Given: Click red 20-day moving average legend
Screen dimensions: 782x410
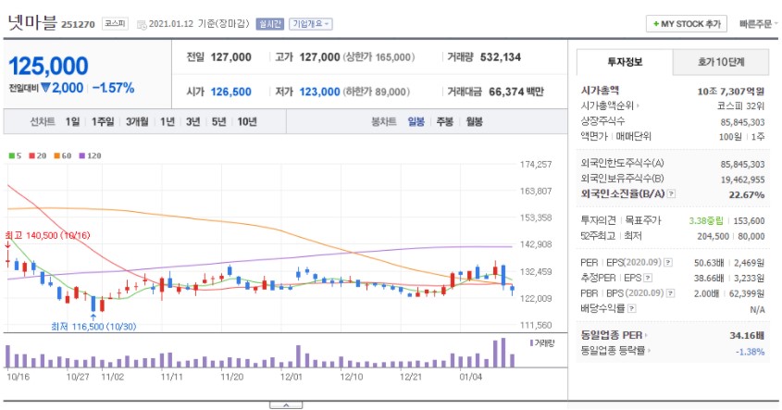Looking at the screenshot, I should pyautogui.click(x=37, y=155).
